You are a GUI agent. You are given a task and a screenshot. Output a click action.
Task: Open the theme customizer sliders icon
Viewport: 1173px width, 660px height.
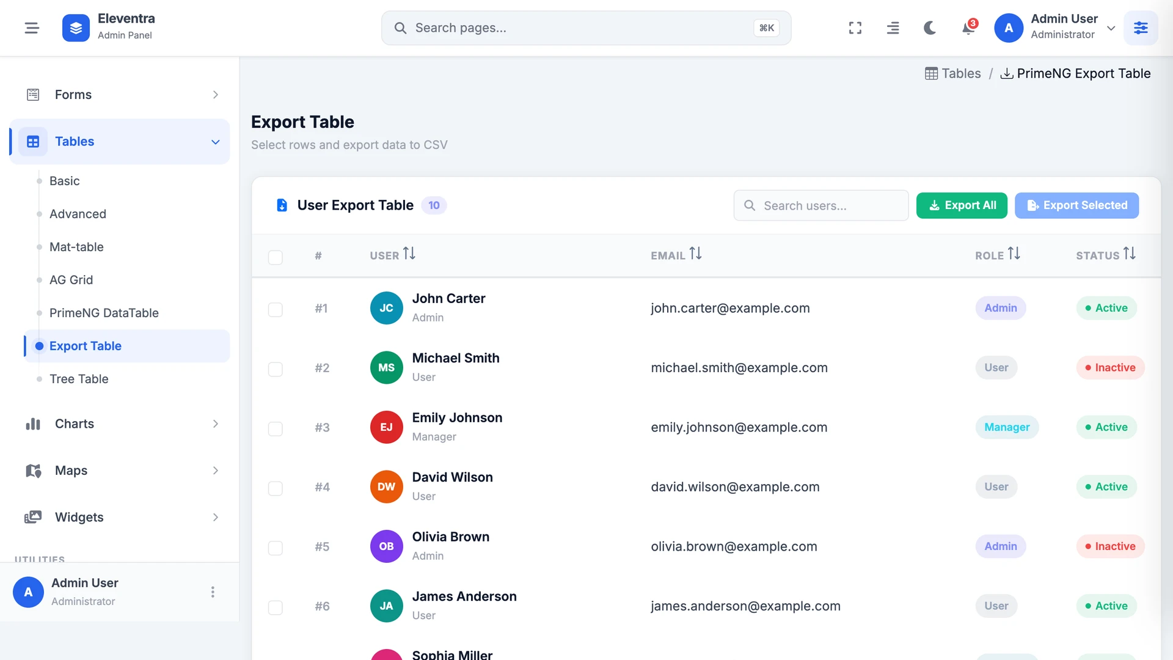click(1141, 28)
